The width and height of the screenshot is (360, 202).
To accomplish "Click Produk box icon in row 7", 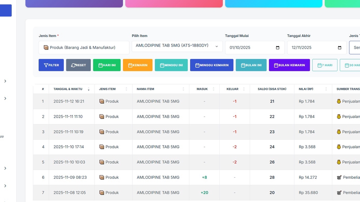I will (102, 193).
